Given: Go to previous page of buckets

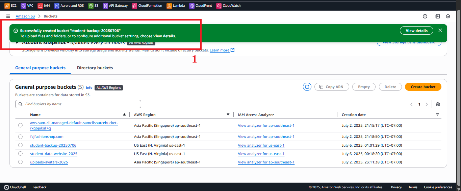Looking at the screenshot, I should 411,104.
